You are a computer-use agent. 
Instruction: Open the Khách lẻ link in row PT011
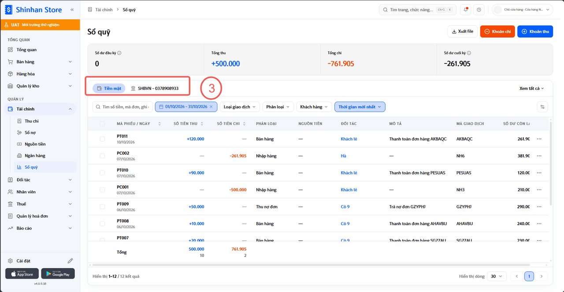coord(349,139)
